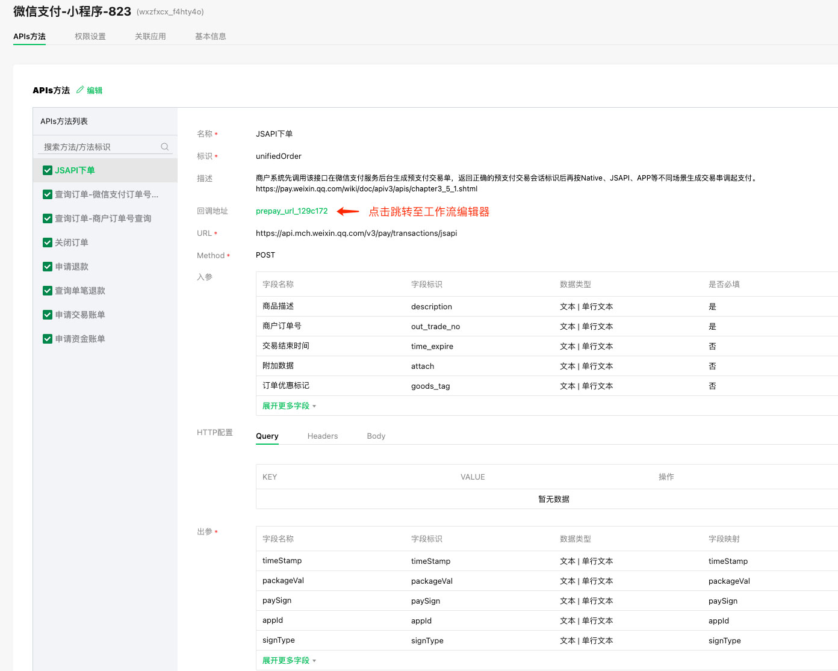This screenshot has height=671, width=838.
Task: Toggle the 查询单笔退款 checkbox
Action: [x=48, y=291]
